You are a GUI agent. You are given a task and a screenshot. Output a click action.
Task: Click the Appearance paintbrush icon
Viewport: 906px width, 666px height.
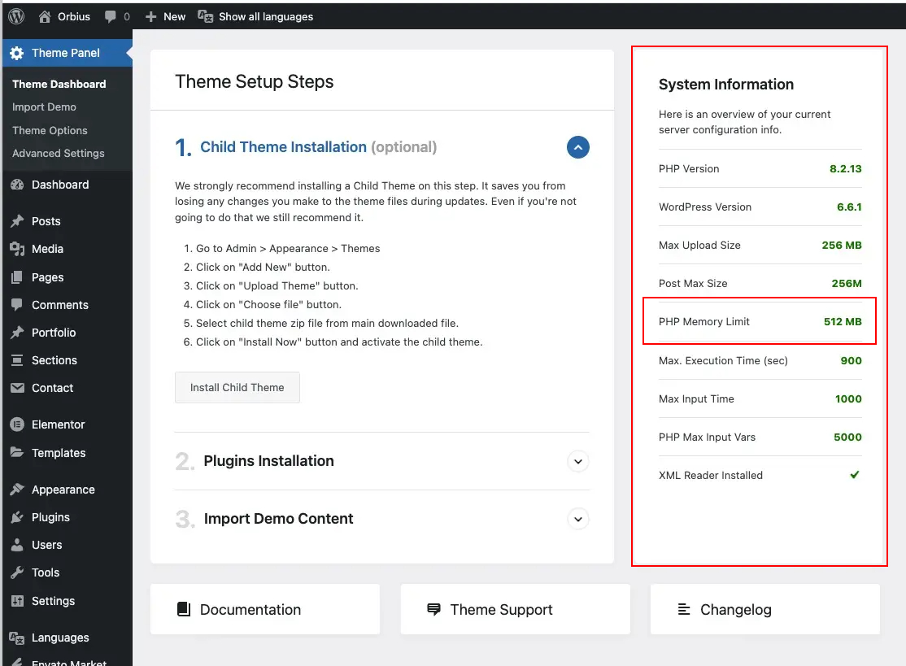(x=17, y=490)
